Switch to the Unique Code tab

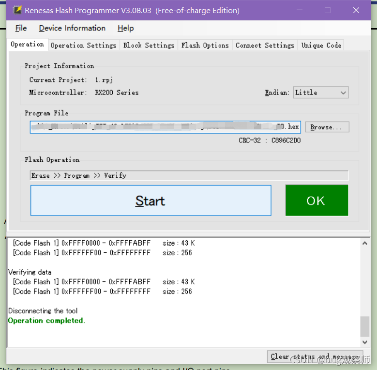pos(321,45)
